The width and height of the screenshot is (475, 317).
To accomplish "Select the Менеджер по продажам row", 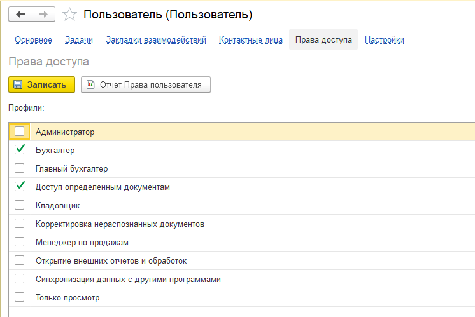I will pos(82,242).
